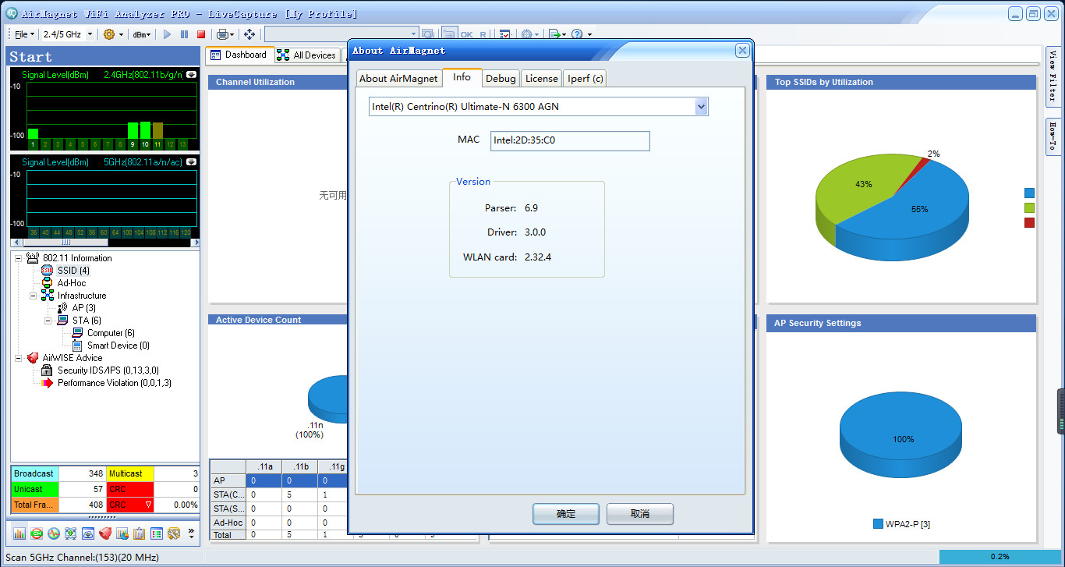Click the green arrow export icon

tap(554, 34)
